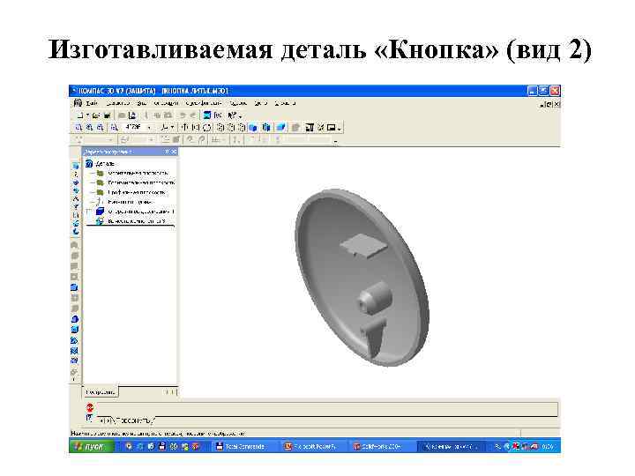Expand the Операция выдавливания tree node
Screen dimensions: 635x476
click(89, 212)
